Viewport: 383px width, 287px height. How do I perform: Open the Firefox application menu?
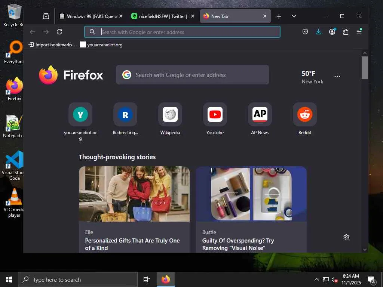tap(359, 31)
